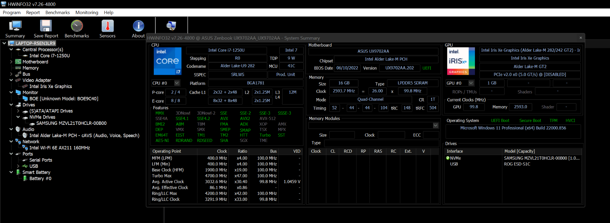Select the Bus icon in tree

click(x=18, y=74)
